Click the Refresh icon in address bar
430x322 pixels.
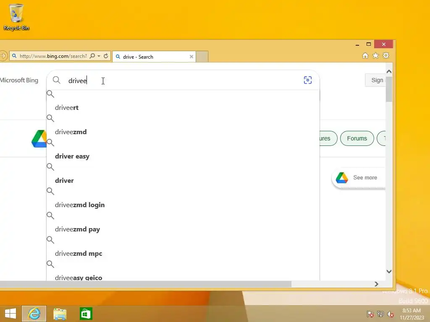tap(106, 56)
